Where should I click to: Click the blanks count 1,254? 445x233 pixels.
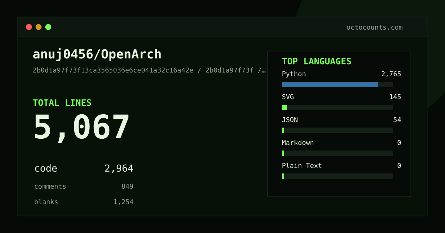tap(123, 202)
